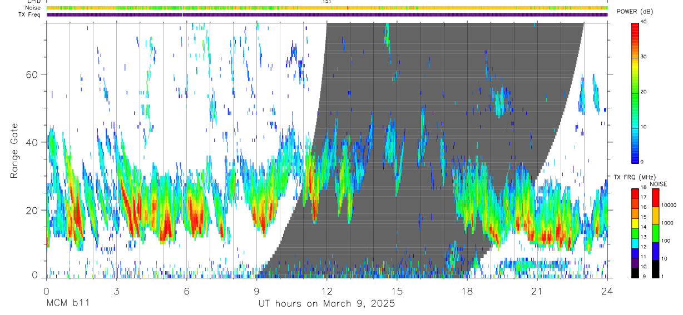Click 'UT hours on March 9, 2025' label
This screenshot has width=683, height=315.
(326, 304)
